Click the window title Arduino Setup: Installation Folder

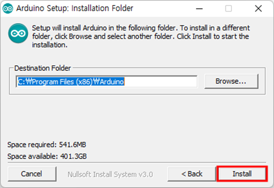(75, 8)
